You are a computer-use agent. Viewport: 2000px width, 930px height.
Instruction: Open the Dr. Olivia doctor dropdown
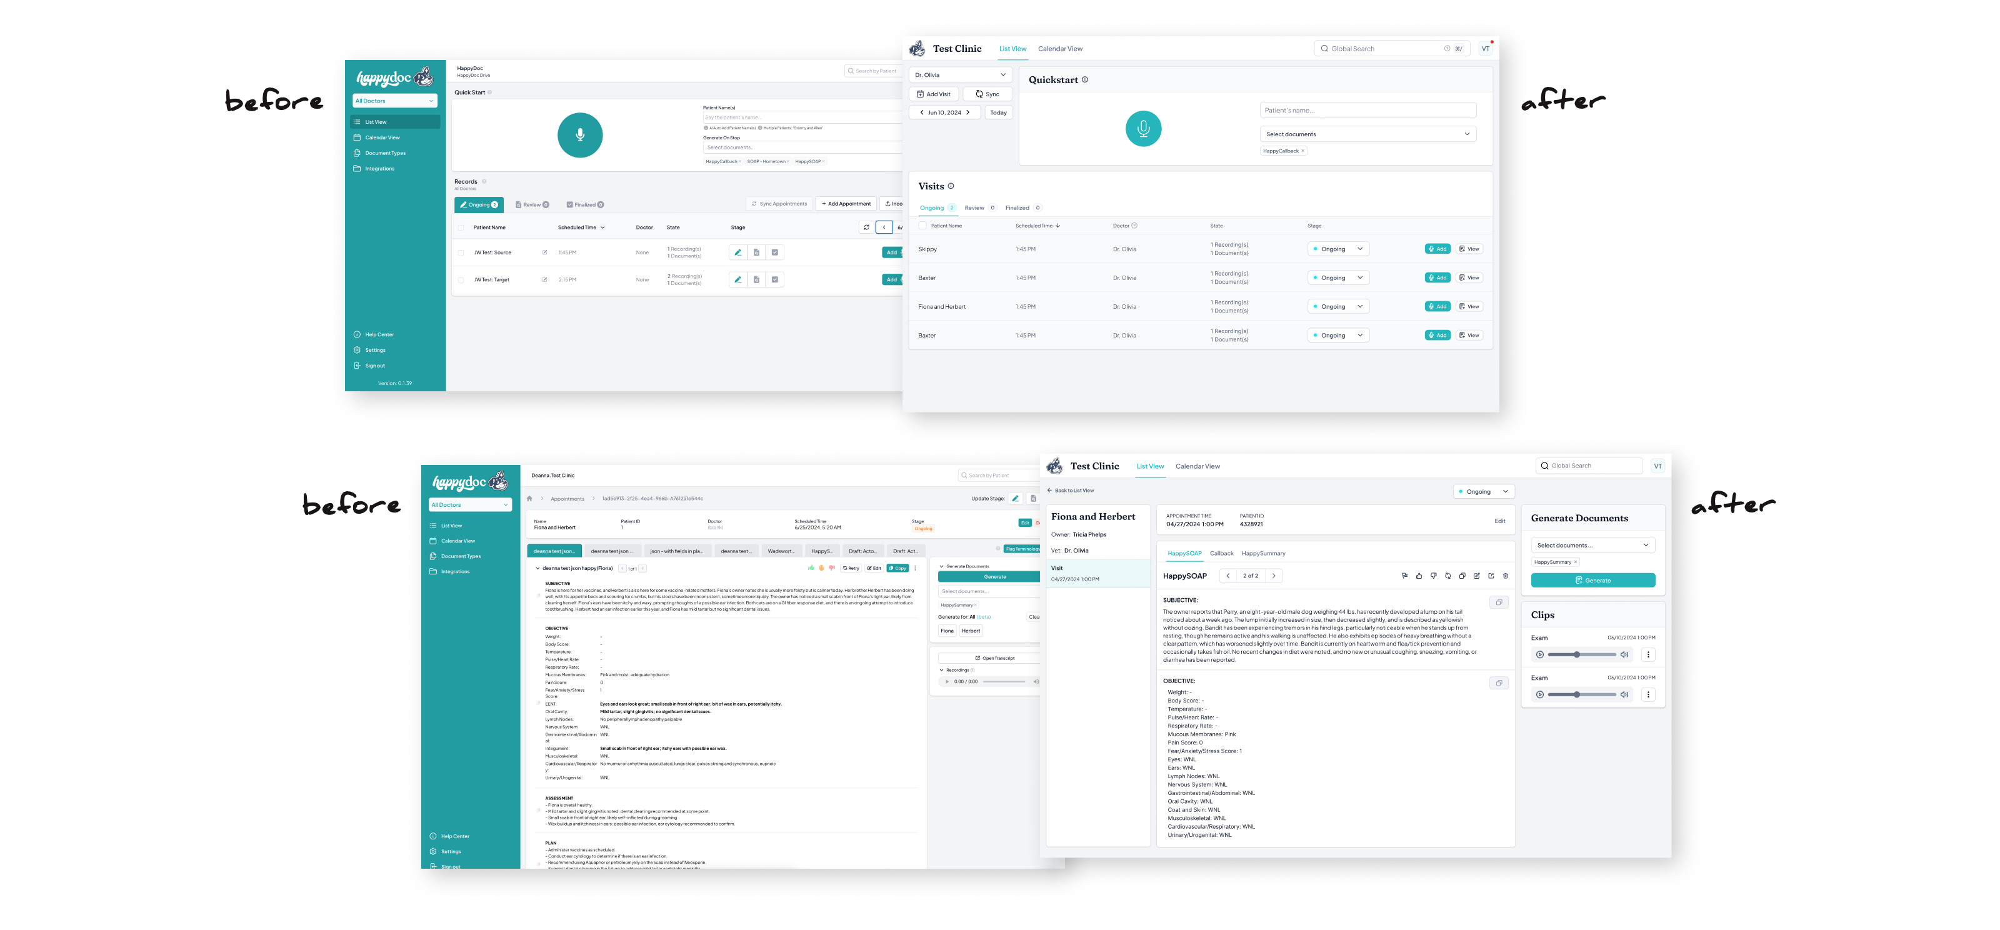click(961, 75)
